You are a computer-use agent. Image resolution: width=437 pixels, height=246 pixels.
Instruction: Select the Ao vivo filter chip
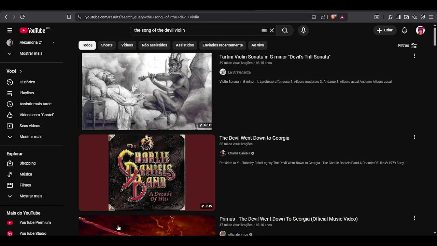tap(258, 45)
